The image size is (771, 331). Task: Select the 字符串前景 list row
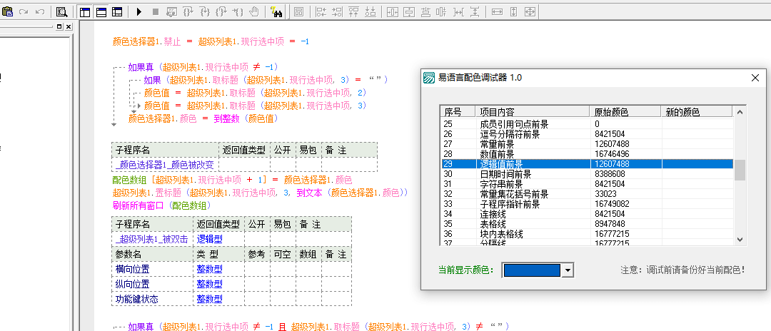[513, 184]
